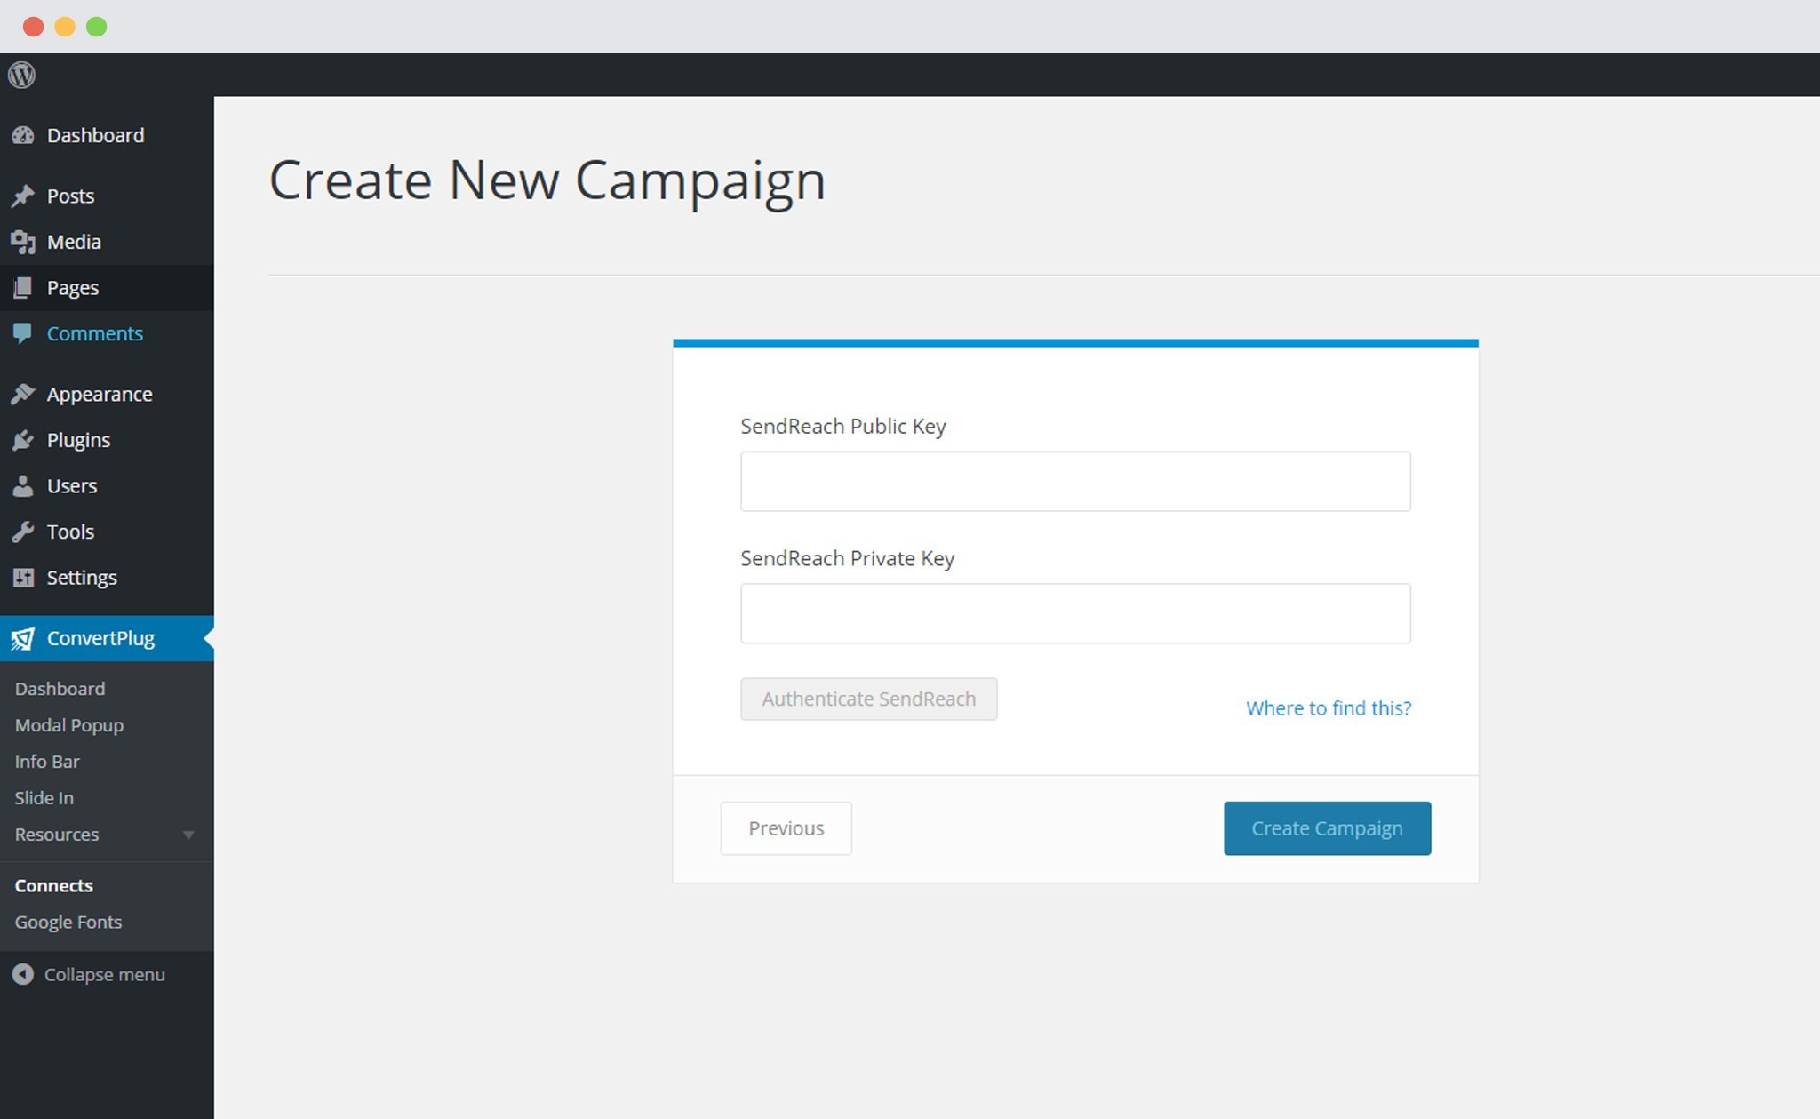Click the Plugins icon in sidebar
The width and height of the screenshot is (1820, 1119).
pos(23,441)
